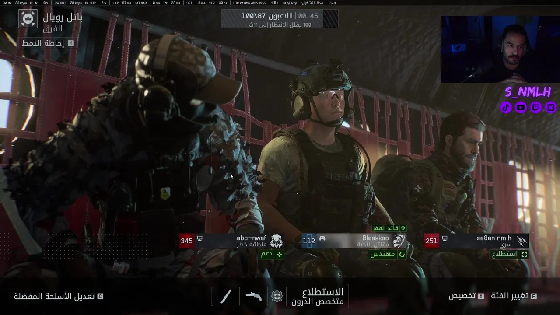Select the gadget slot icon beside revolver

(277, 296)
